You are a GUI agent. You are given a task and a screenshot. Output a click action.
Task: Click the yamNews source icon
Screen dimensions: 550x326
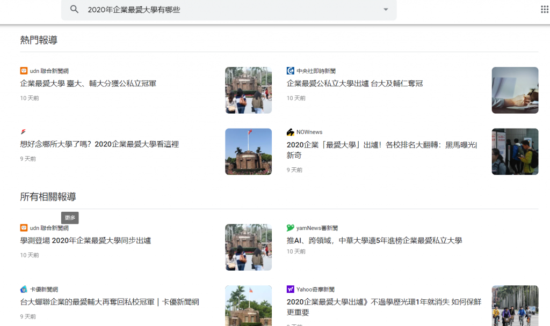coord(291,228)
